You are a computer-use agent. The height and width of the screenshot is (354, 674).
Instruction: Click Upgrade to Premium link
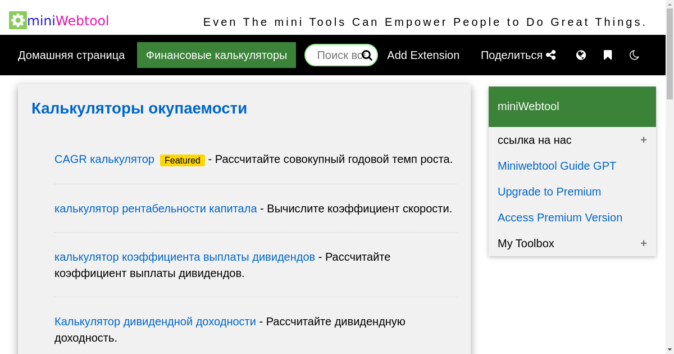coord(549,192)
